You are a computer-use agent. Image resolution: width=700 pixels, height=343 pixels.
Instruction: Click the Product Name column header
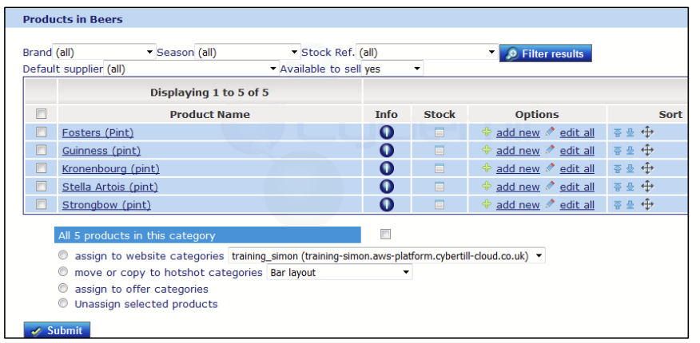pyautogui.click(x=209, y=115)
